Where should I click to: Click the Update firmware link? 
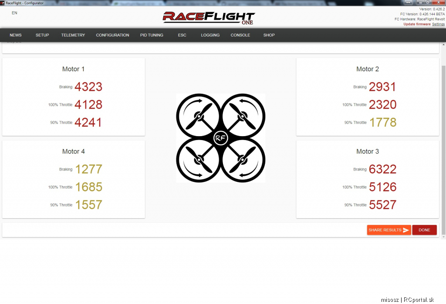417,24
